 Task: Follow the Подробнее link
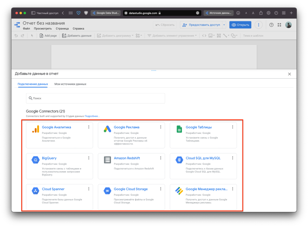pos(92,116)
